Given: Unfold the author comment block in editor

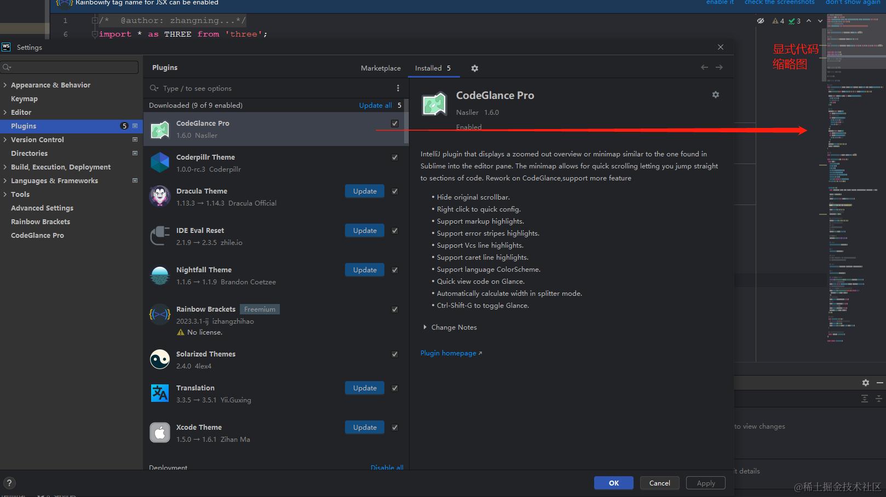Looking at the screenshot, I should coord(95,21).
